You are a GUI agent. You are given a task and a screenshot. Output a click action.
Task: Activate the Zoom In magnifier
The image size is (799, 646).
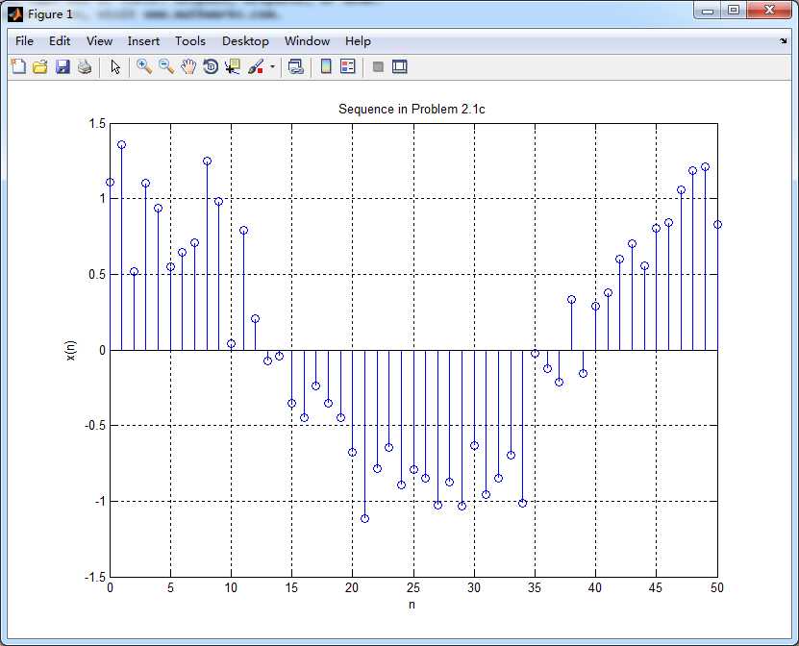(x=144, y=66)
